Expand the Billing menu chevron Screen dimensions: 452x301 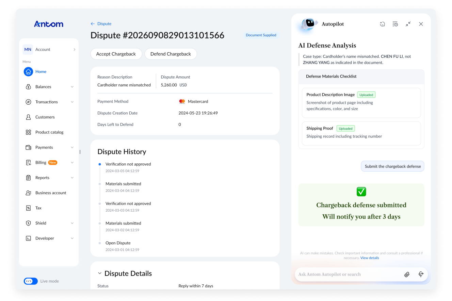72,162
